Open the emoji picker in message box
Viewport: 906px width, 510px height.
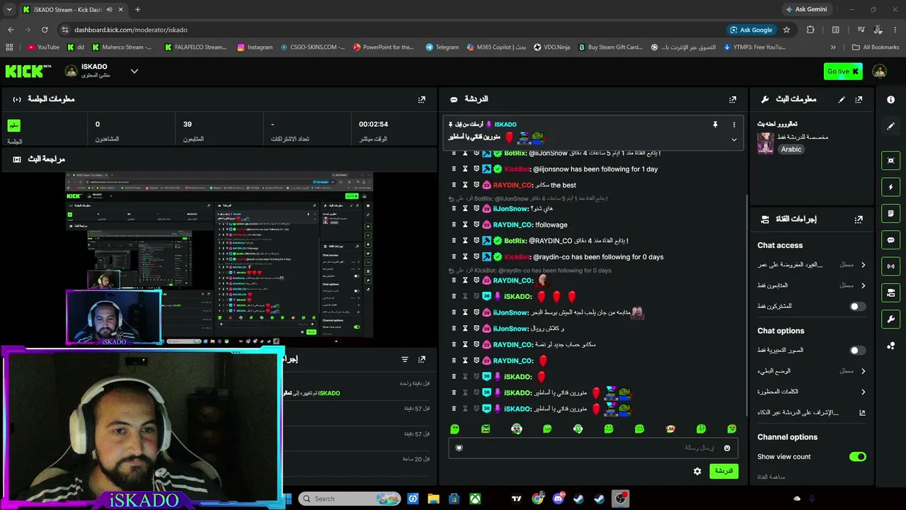[727, 448]
